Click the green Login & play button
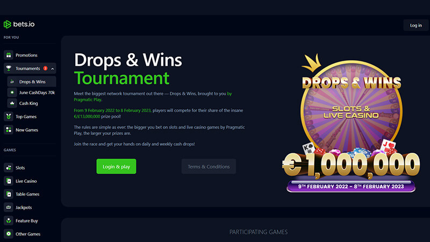 116,166
